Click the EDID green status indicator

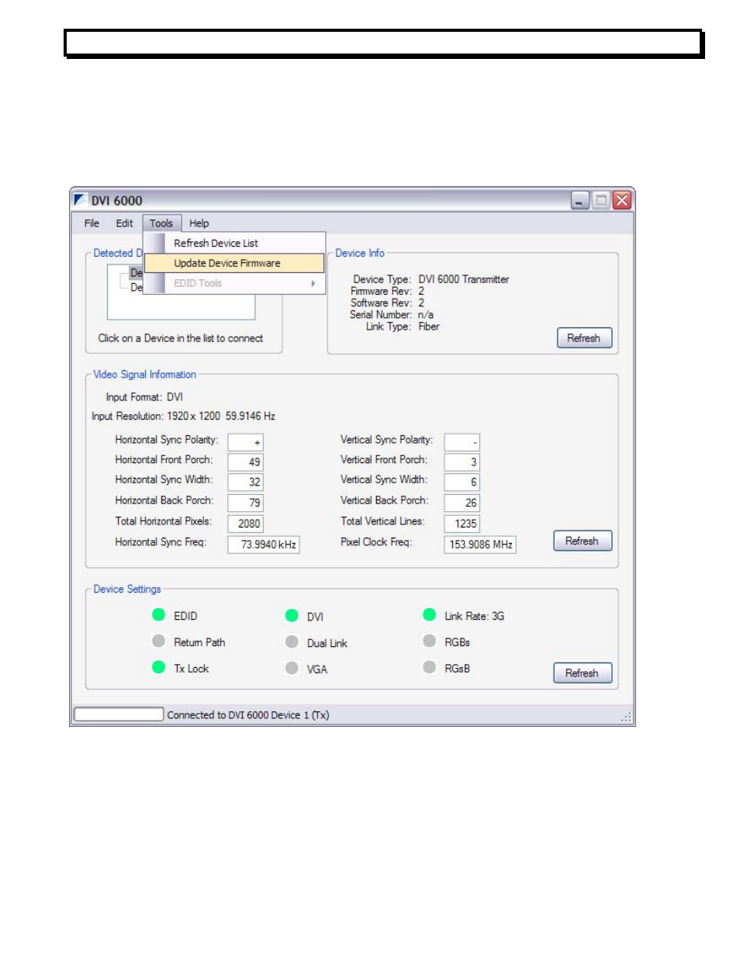tap(159, 615)
